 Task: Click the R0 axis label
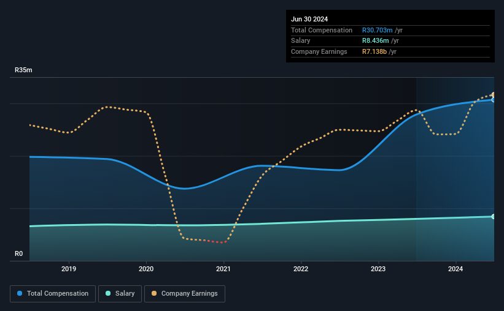[18, 253]
